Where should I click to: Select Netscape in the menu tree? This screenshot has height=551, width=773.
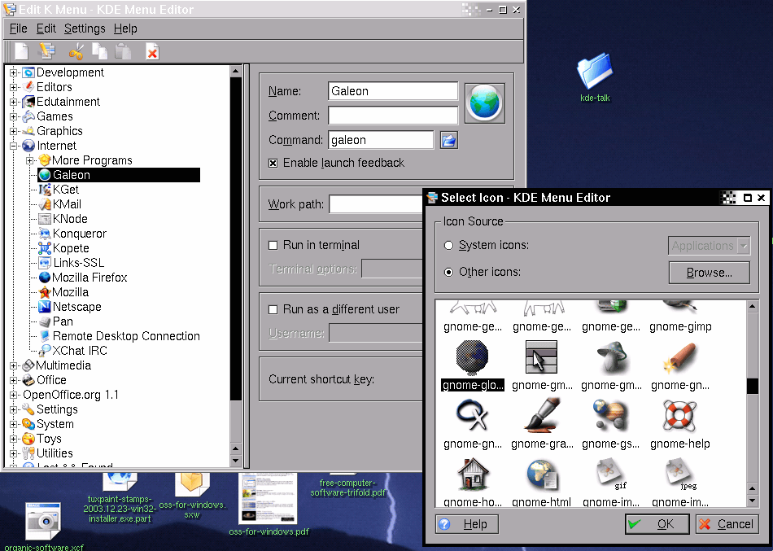point(70,307)
